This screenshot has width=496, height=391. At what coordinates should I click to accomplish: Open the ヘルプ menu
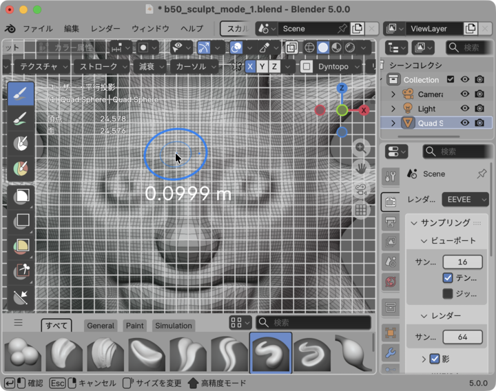coord(192,29)
